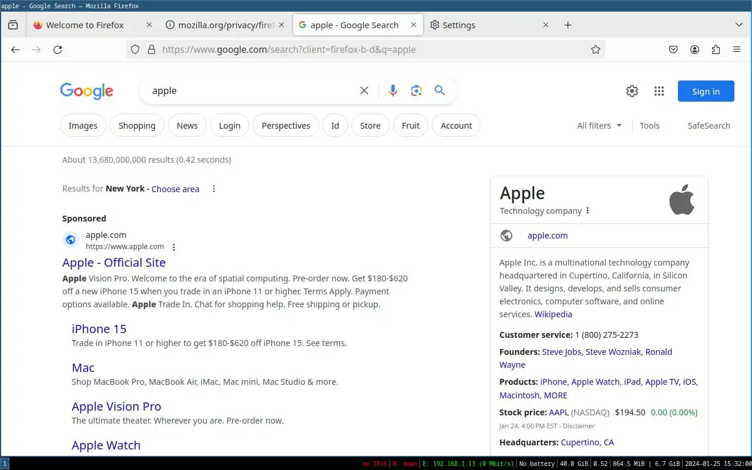The width and height of the screenshot is (752, 470).
Task: Open the Apple - Official Site result
Action: pos(114,263)
